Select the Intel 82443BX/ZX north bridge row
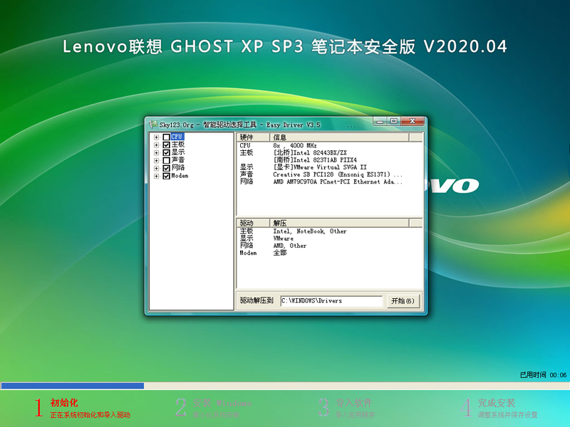 click(x=329, y=153)
